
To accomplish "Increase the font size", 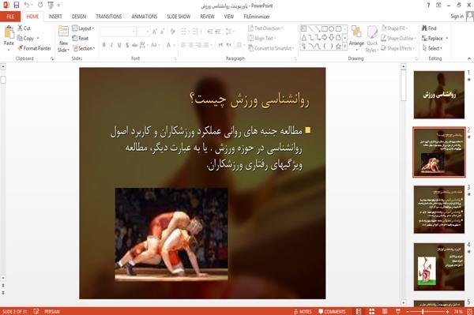I will pyautogui.click(x=155, y=32).
